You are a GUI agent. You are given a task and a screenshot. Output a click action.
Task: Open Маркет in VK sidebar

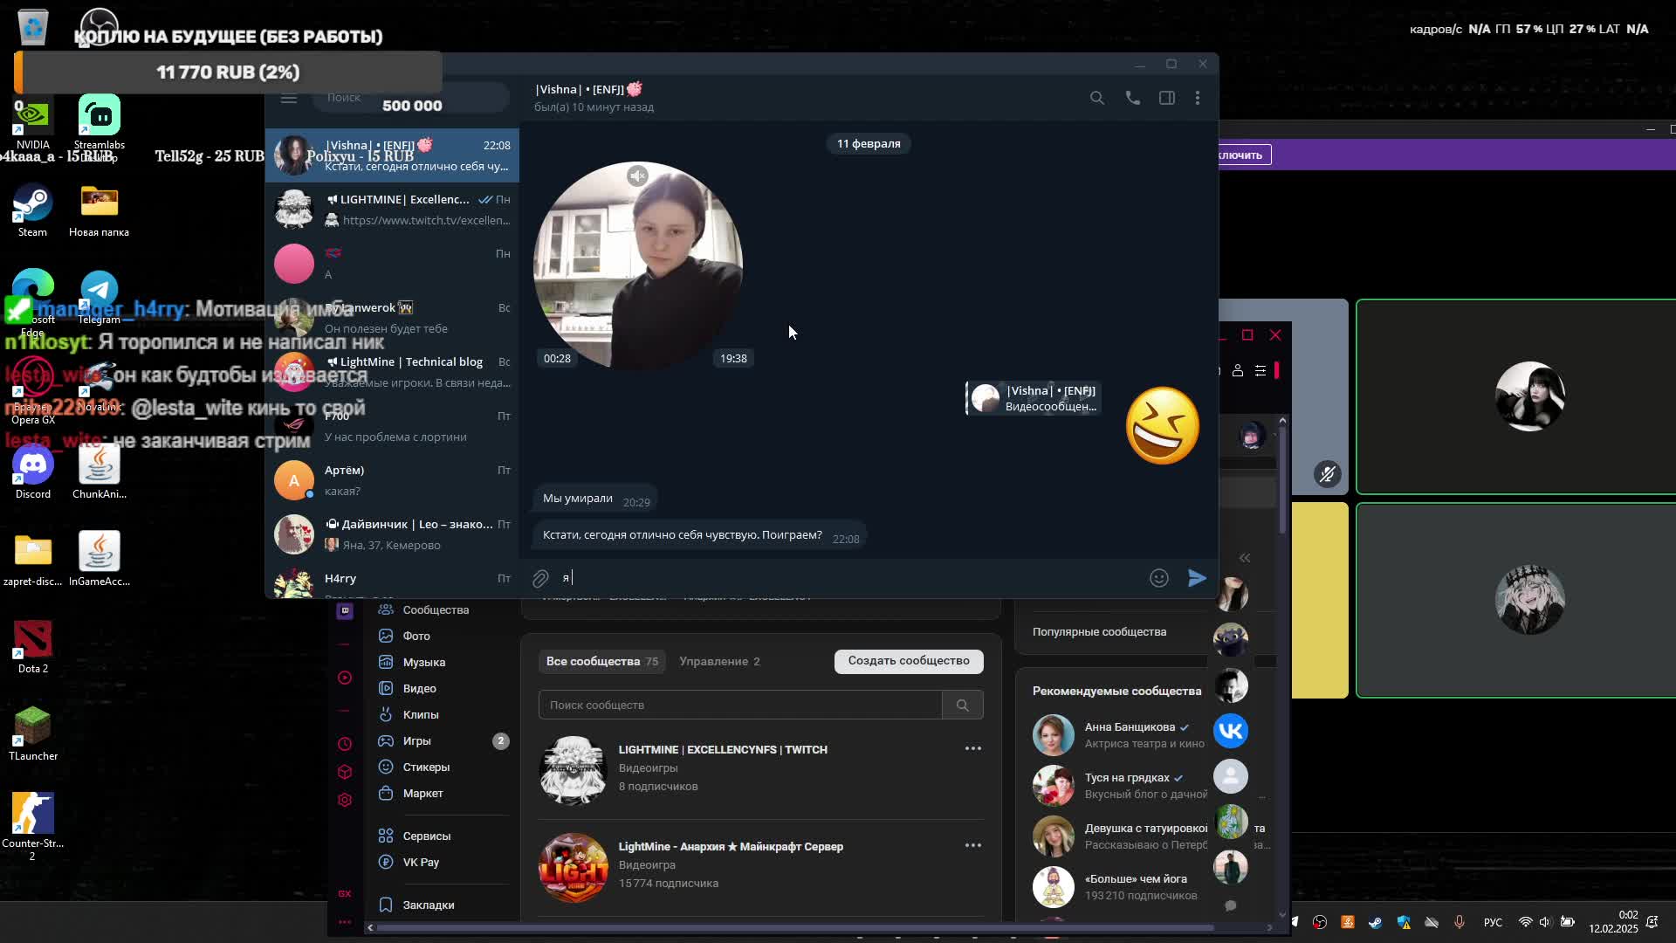422,793
